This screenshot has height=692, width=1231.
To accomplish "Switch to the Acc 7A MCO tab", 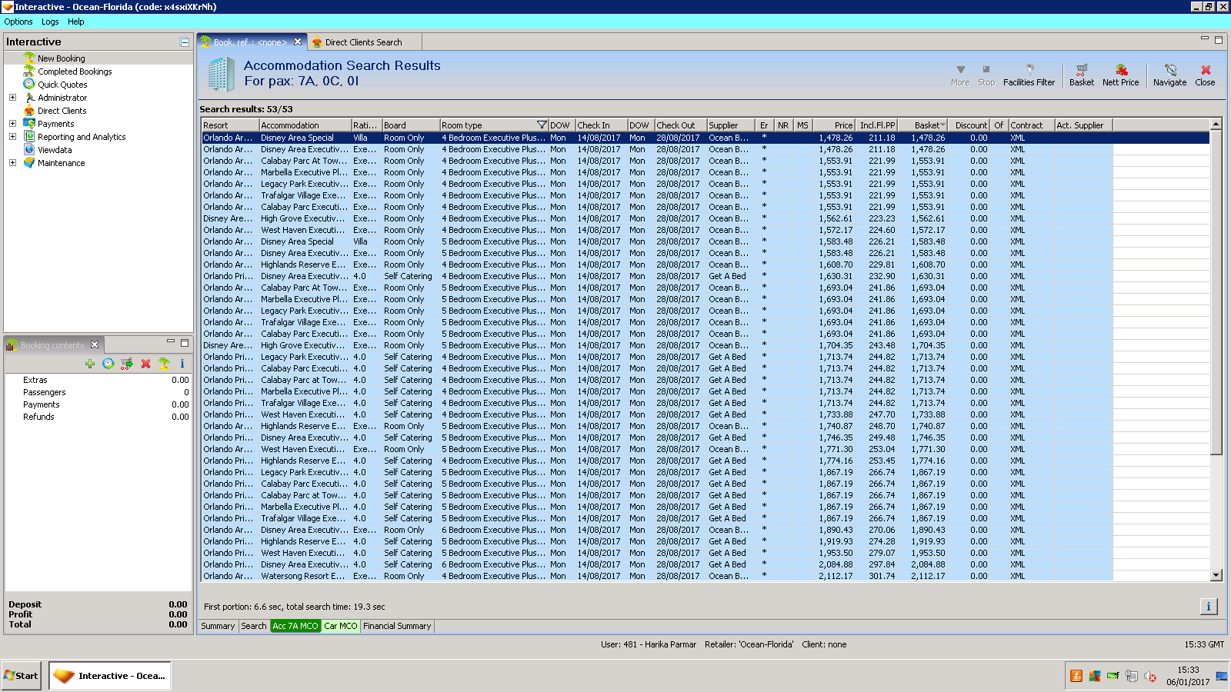I will (295, 626).
